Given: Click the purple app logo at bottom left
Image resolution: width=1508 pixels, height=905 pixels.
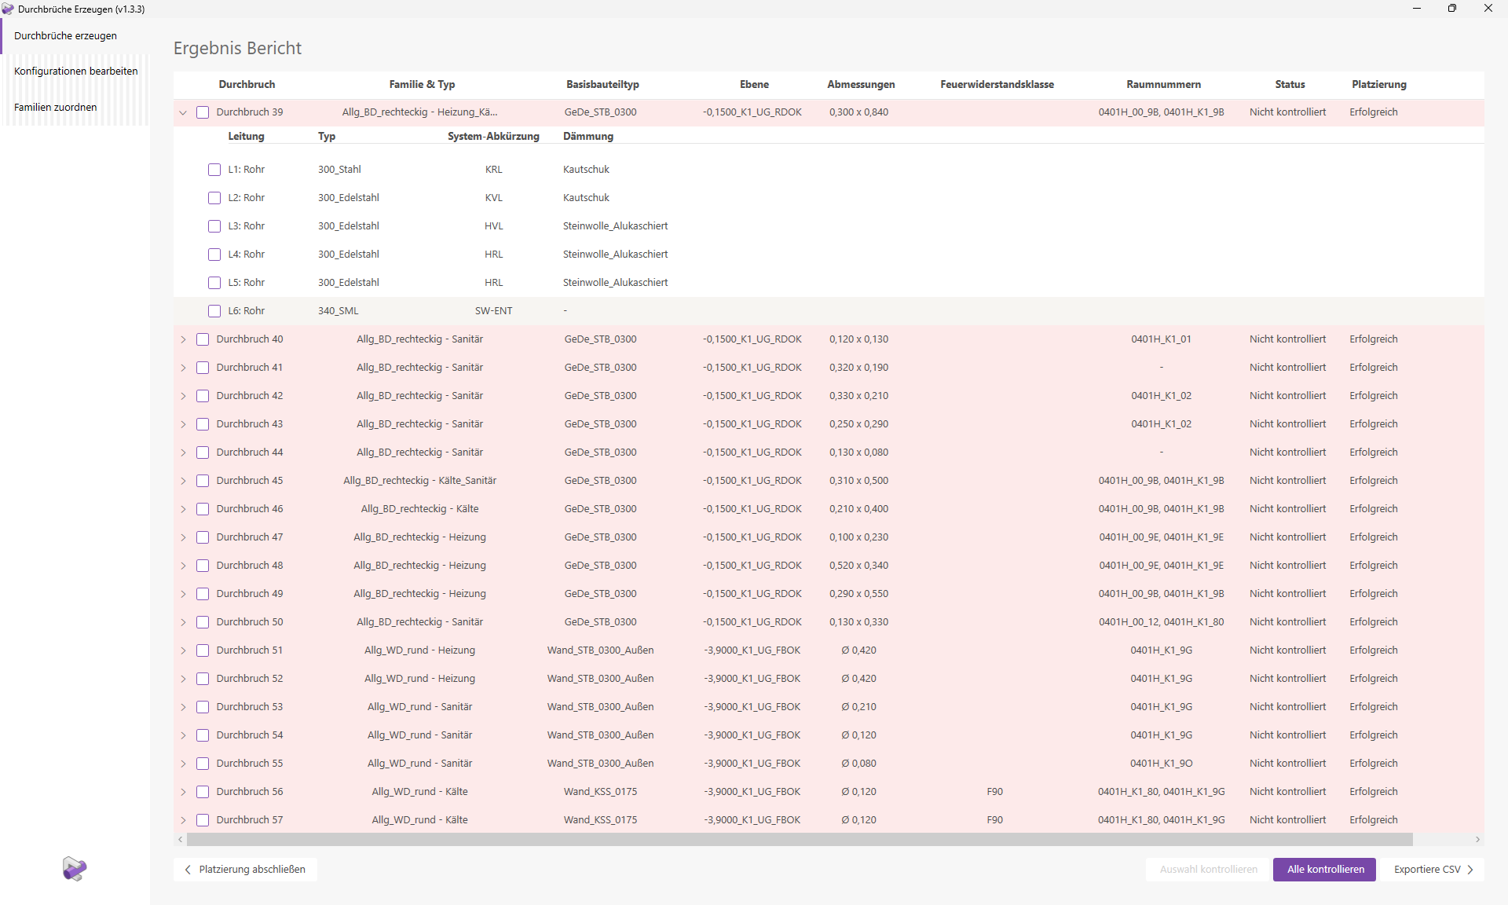Looking at the screenshot, I should 74,869.
